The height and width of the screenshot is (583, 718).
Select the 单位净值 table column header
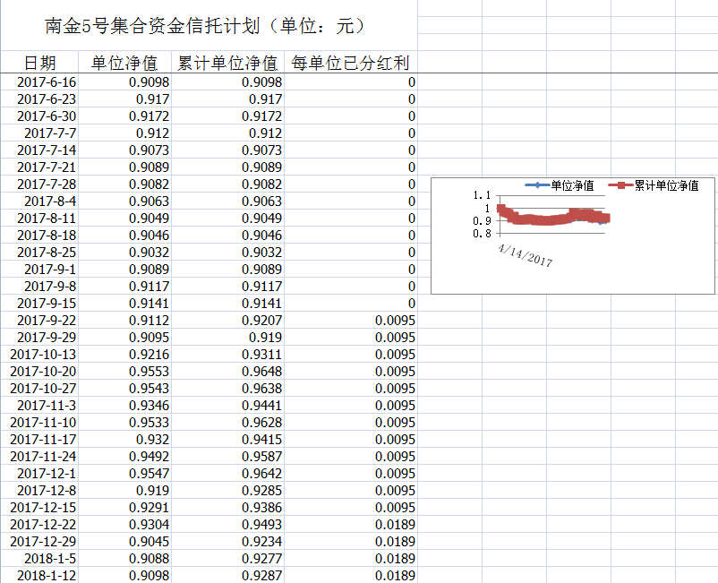[x=124, y=63]
